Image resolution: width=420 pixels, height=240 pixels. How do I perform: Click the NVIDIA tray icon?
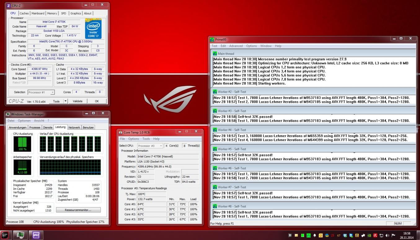[x=369, y=235]
